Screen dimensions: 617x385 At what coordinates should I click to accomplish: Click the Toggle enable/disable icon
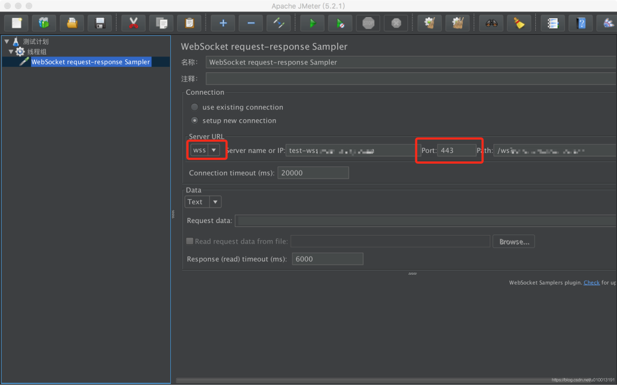pyautogui.click(x=279, y=23)
